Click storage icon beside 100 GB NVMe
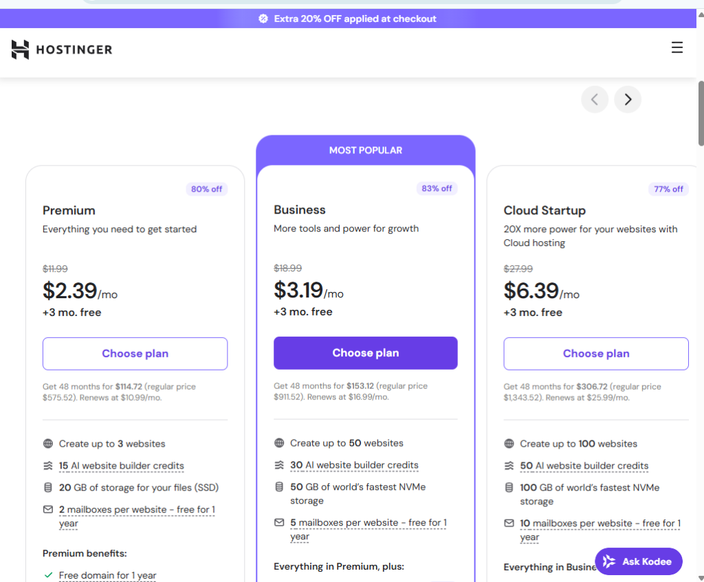Viewport: 704px width, 582px height. (509, 488)
